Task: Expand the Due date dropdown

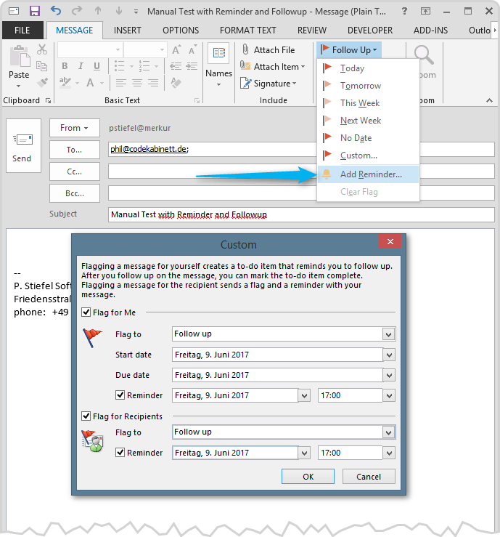Action: pos(389,375)
